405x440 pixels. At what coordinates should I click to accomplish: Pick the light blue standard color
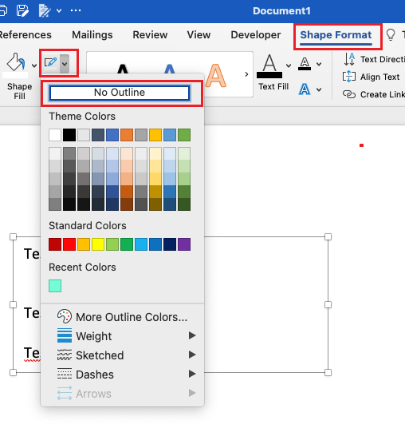coord(141,244)
